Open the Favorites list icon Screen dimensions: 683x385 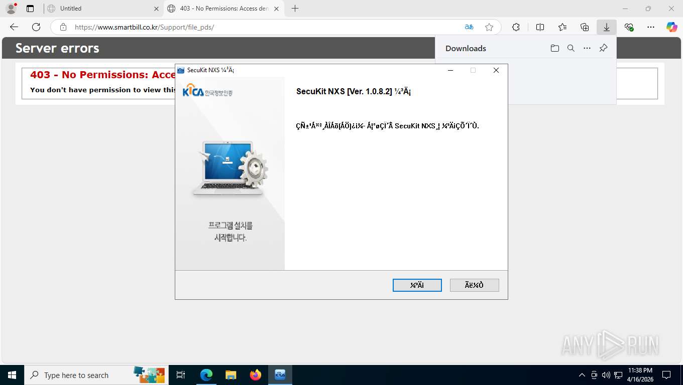click(x=562, y=27)
